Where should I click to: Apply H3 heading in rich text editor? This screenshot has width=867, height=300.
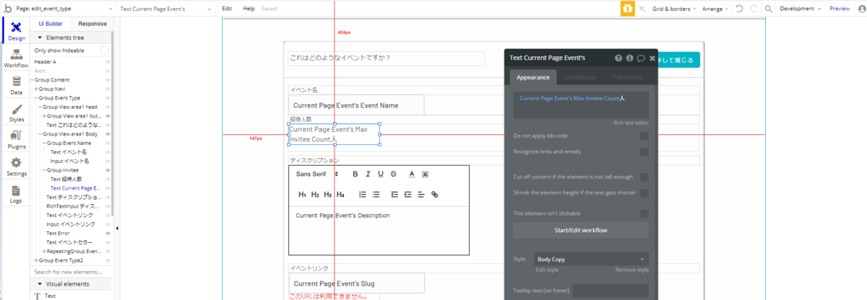pyautogui.click(x=327, y=195)
